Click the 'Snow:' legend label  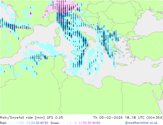click(x=55, y=123)
